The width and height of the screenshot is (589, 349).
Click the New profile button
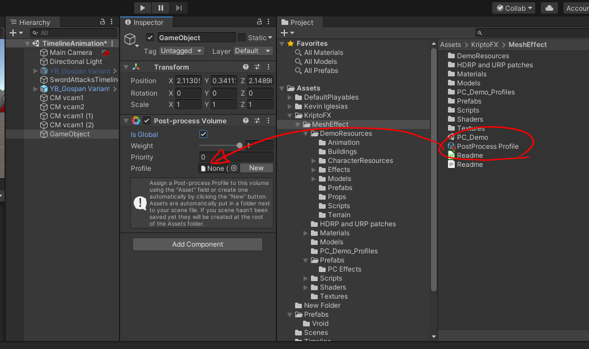pos(256,168)
